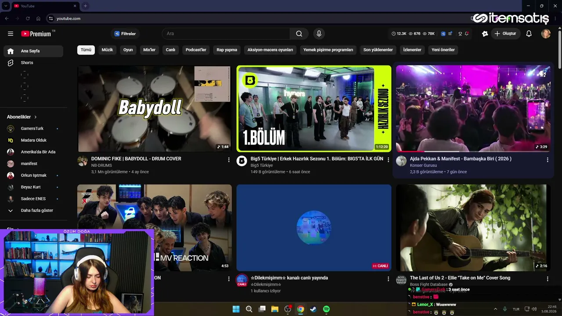Click the sparkle icon beside Oluştur
This screenshot has width=562, height=316.
coord(485,34)
